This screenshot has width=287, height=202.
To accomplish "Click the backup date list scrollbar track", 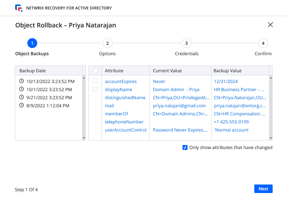I will pyautogui.click(x=84, y=108).
